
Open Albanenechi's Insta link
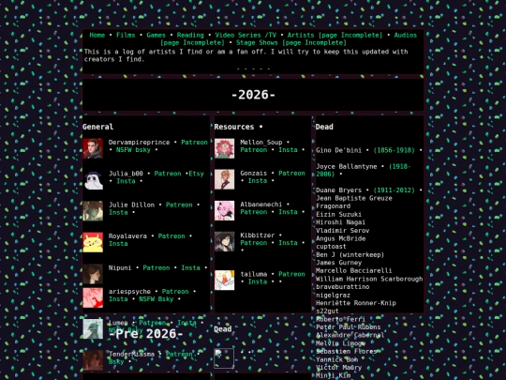[288, 212]
